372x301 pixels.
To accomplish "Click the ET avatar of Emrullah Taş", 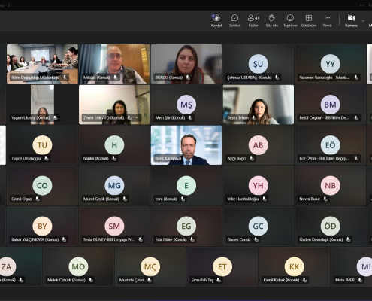I will pos(222,266).
